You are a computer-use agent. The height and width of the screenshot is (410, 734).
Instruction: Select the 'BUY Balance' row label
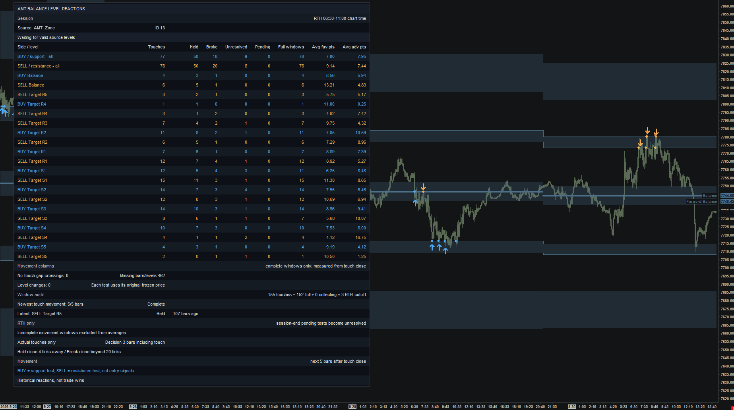pos(30,75)
